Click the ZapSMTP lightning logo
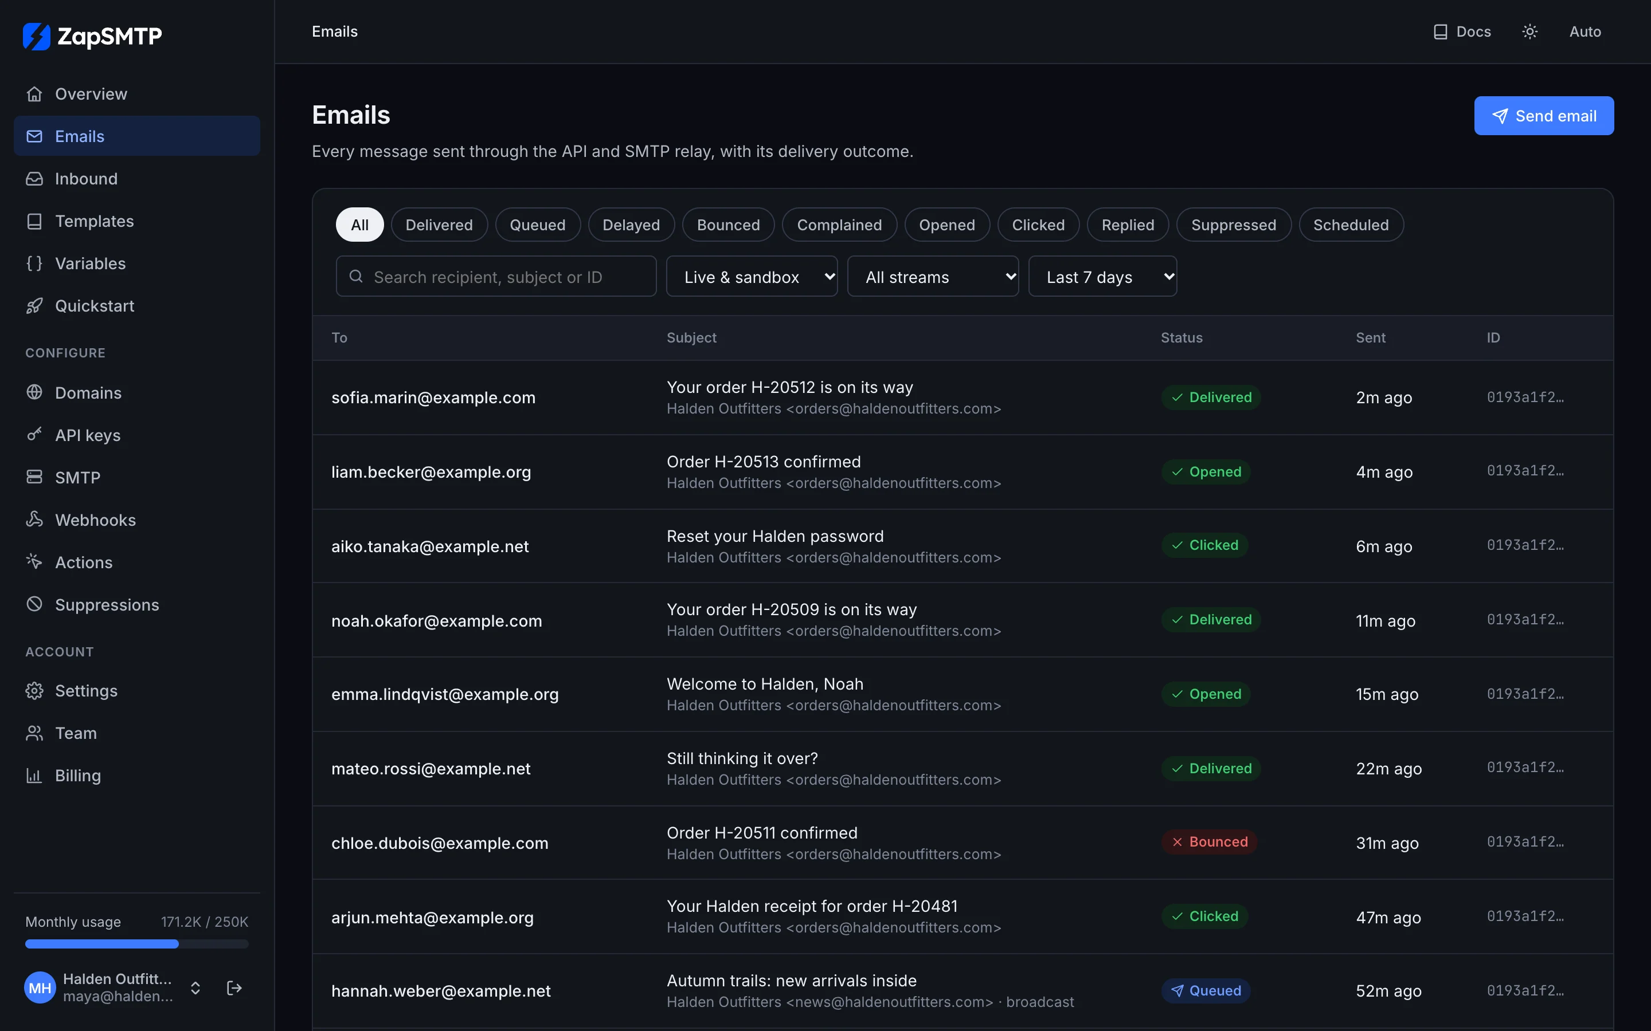 pyautogui.click(x=36, y=36)
